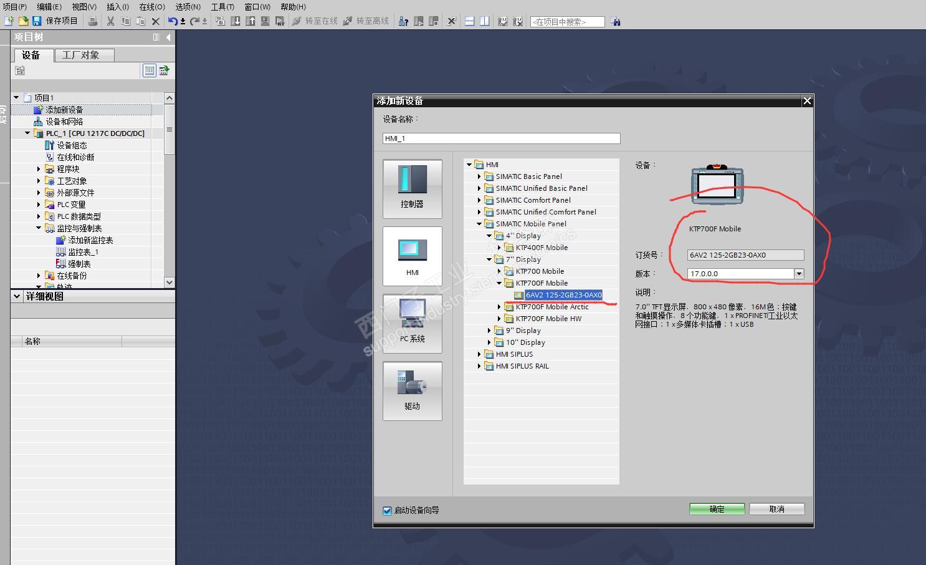926x565 pixels.
Task: Select the PC 系统 device category button
Action: click(x=413, y=324)
